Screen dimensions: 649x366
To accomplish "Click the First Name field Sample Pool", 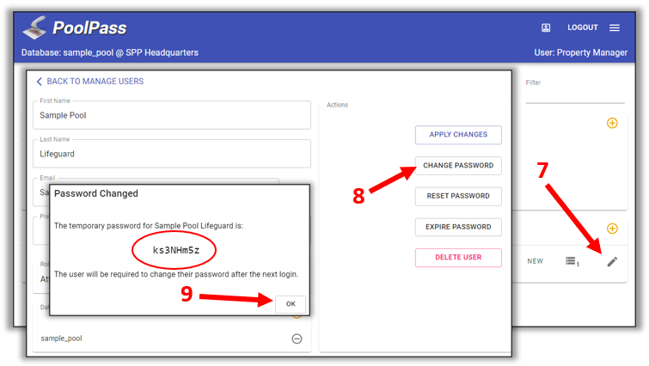I will [172, 115].
